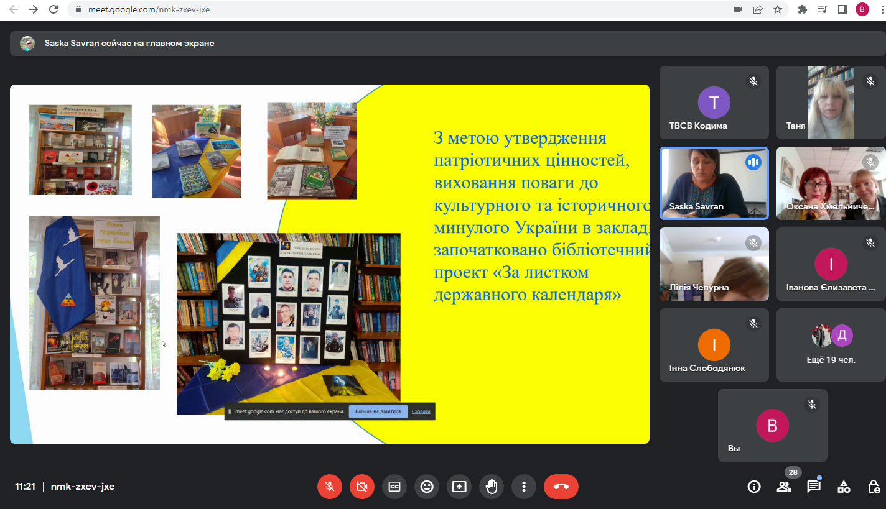Open the emoji reactions button

[427, 487]
